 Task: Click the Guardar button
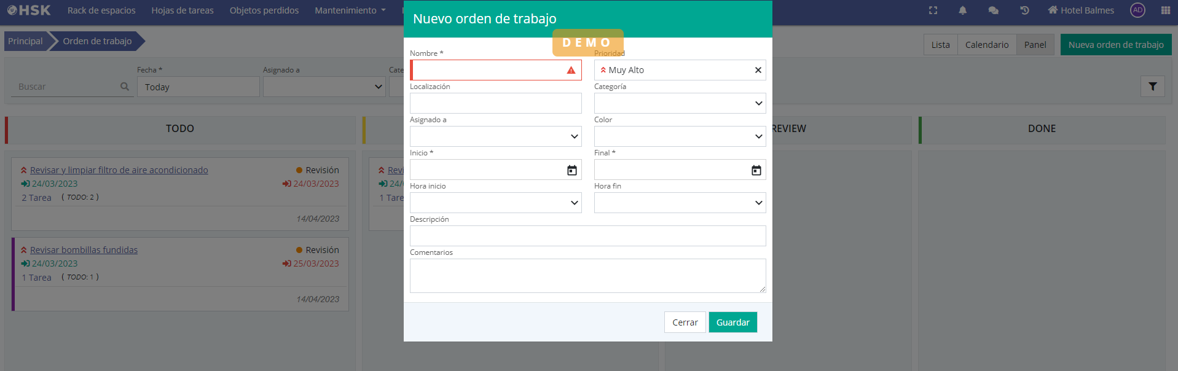732,322
